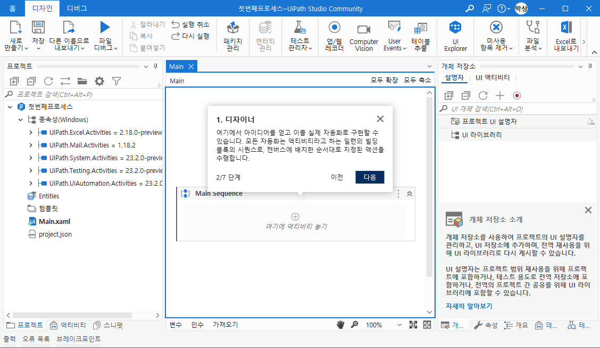
Task: Open the 오류 목록 panel
Action: pyautogui.click(x=36, y=339)
